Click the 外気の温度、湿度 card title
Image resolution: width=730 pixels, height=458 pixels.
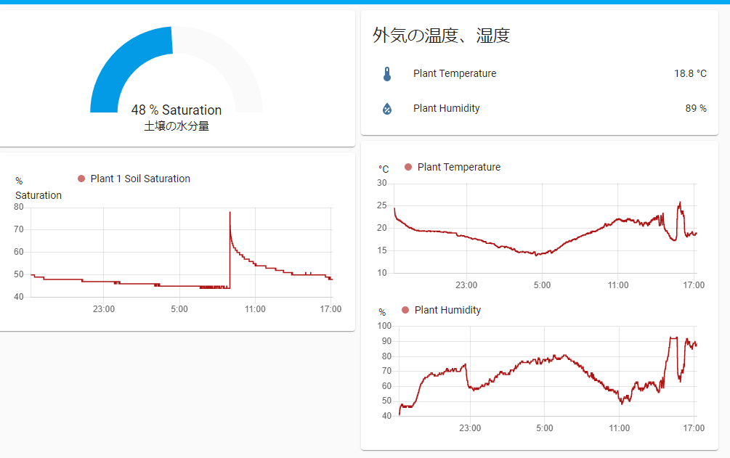(x=441, y=36)
